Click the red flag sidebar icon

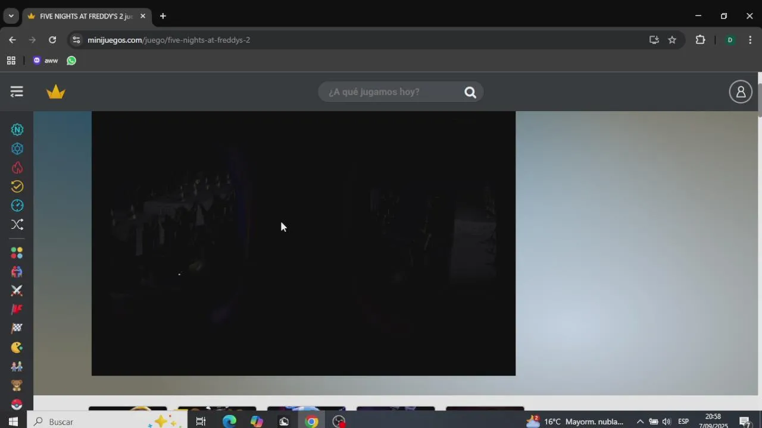click(17, 310)
